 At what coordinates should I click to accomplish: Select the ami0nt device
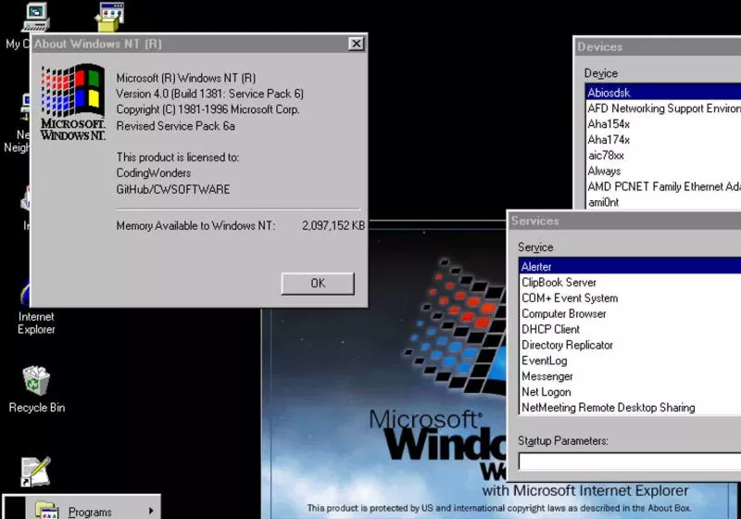click(663, 202)
